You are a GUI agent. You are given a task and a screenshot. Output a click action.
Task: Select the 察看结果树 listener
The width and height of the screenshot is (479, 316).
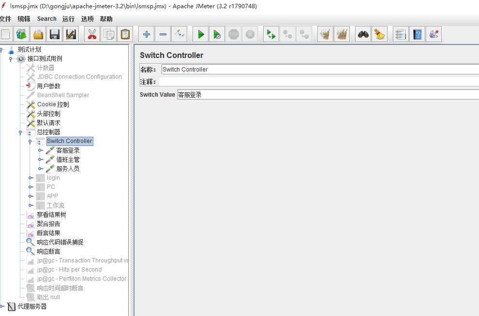click(x=51, y=215)
